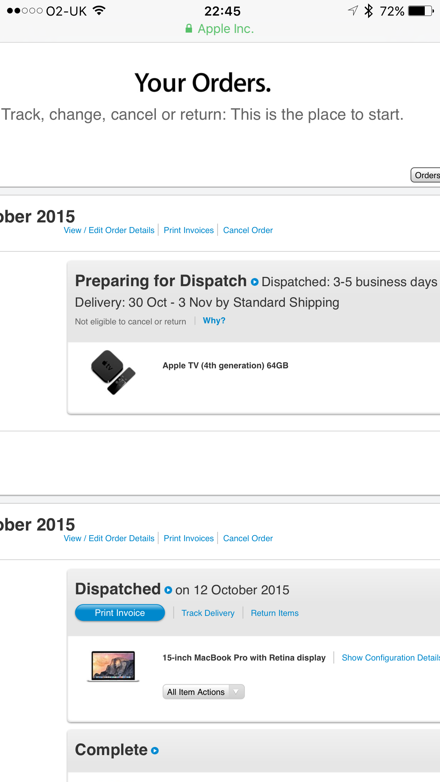The image size is (440, 782).
Task: Expand Show Configuration Details for the MacBook Pro
Action: click(391, 658)
